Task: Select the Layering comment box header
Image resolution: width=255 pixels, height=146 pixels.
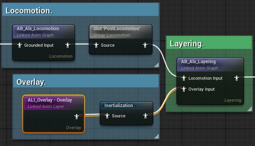Action: [209, 43]
